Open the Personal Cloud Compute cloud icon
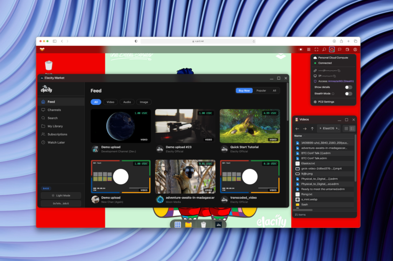393x261 pixels. 332,49
